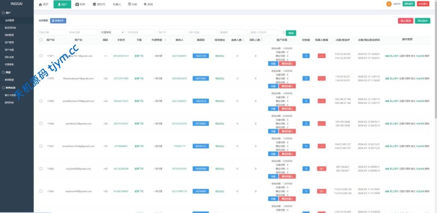The height and width of the screenshot is (213, 437).
Task: Click the 开始日期 start date input field
Action: (x=52, y=32)
